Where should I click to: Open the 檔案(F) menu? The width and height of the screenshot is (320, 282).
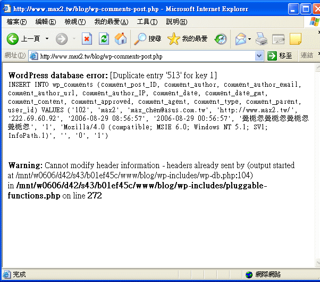point(16,22)
